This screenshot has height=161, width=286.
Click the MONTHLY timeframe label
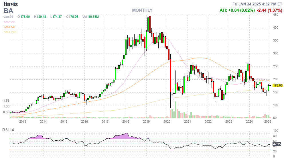pos(142,10)
